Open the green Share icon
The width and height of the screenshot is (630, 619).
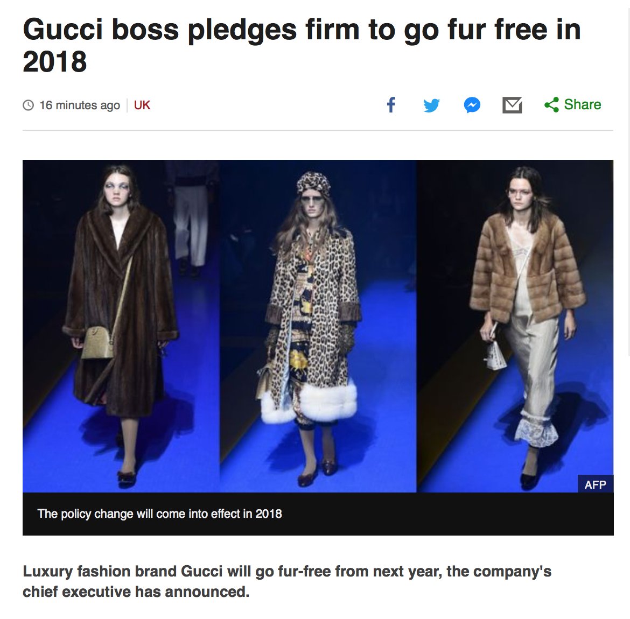551,105
